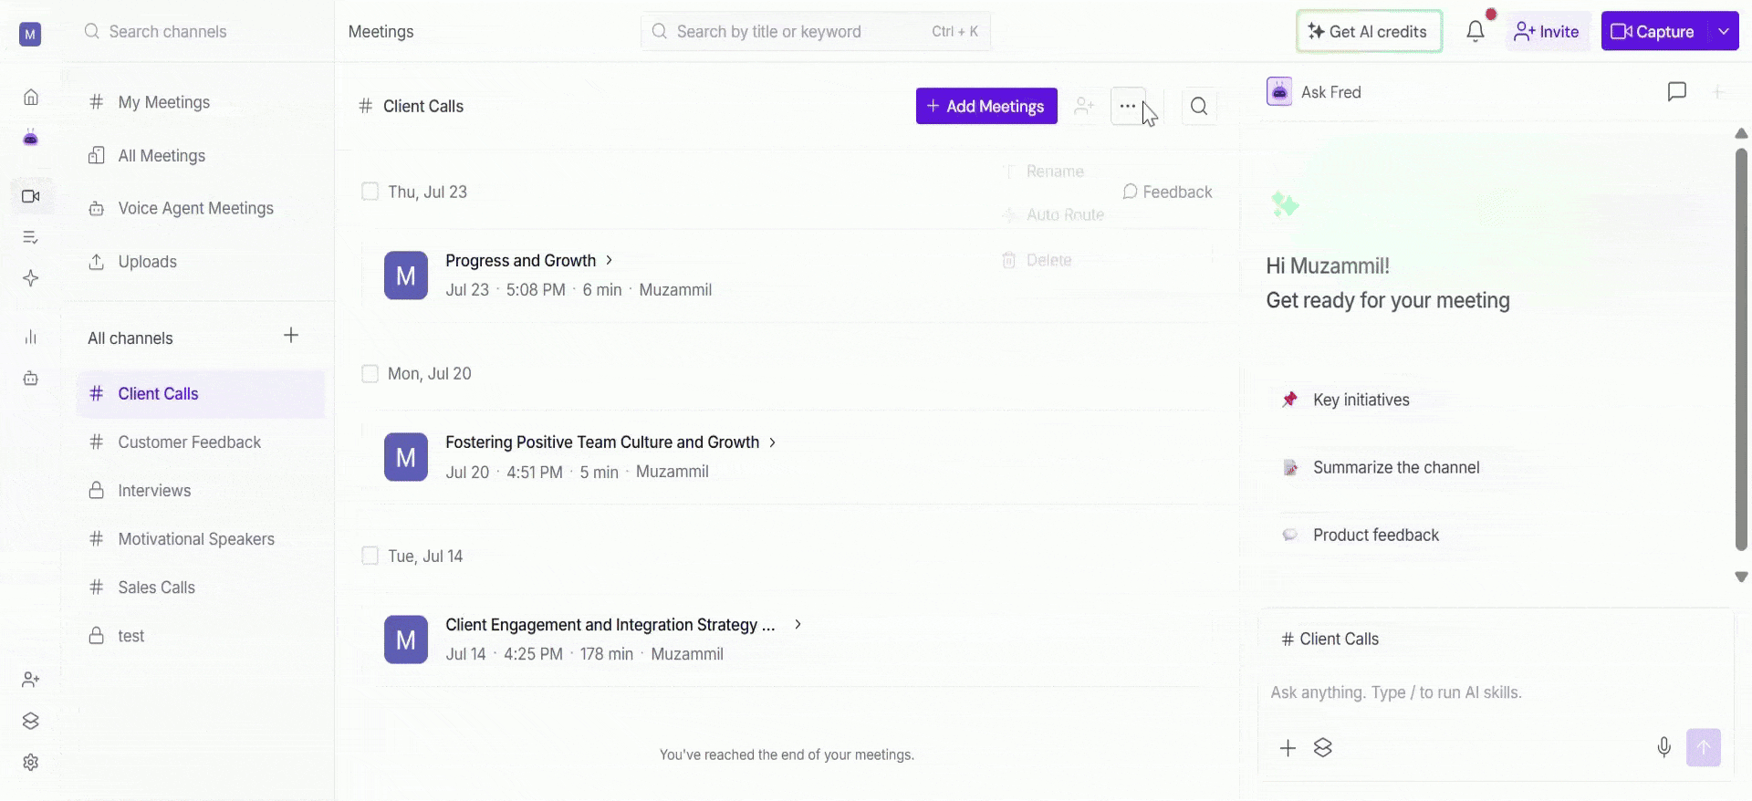This screenshot has height=801, width=1752.
Task: Open the voice agent robot icon in left rail
Action: point(31,378)
